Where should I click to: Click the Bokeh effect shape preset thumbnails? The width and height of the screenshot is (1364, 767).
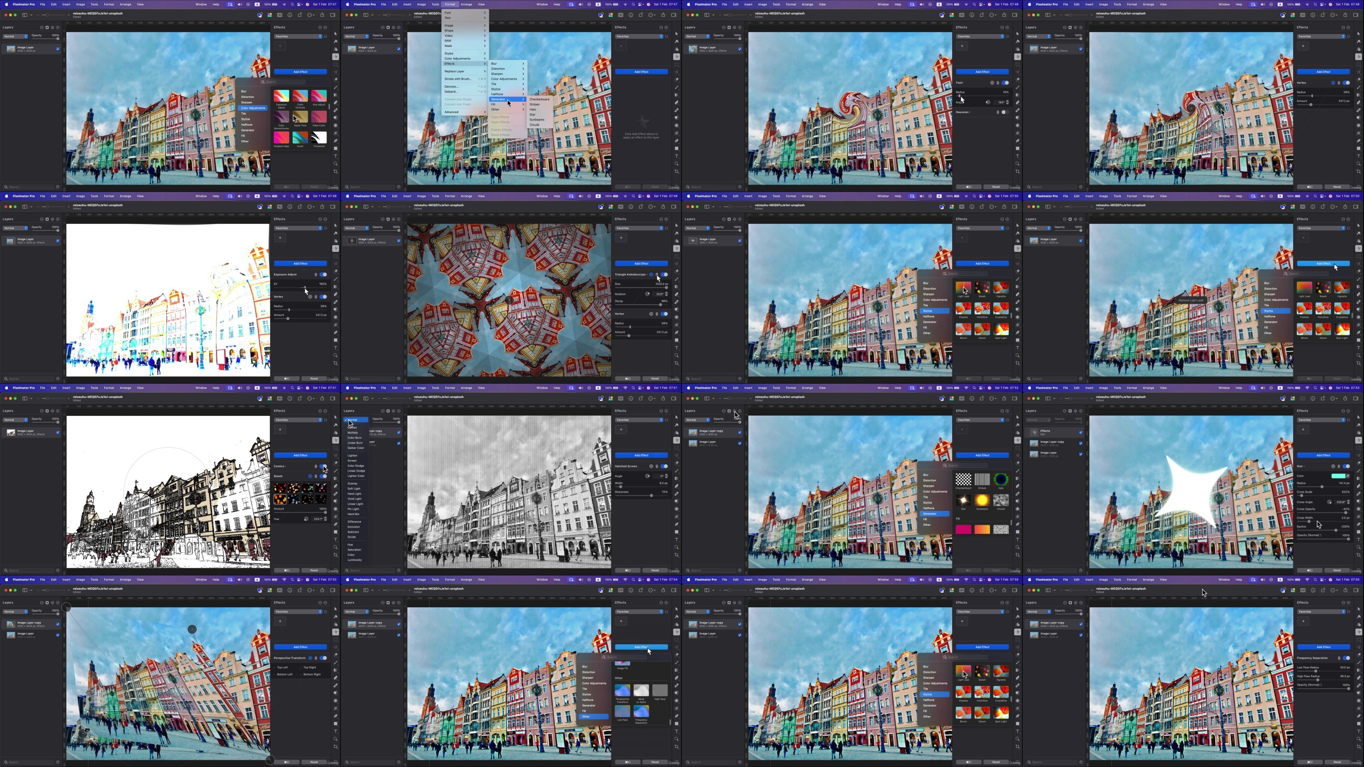click(300, 493)
